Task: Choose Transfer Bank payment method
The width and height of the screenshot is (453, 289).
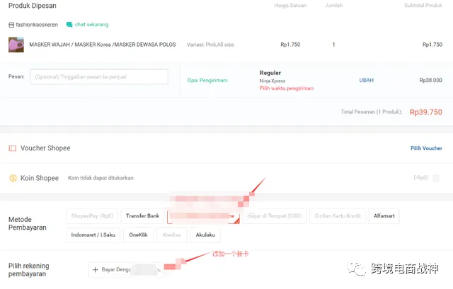Action: (x=142, y=216)
